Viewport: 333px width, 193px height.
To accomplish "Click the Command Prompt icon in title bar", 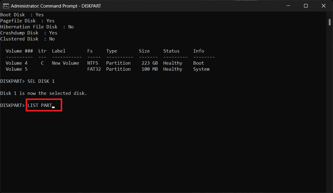I will click(6, 6).
